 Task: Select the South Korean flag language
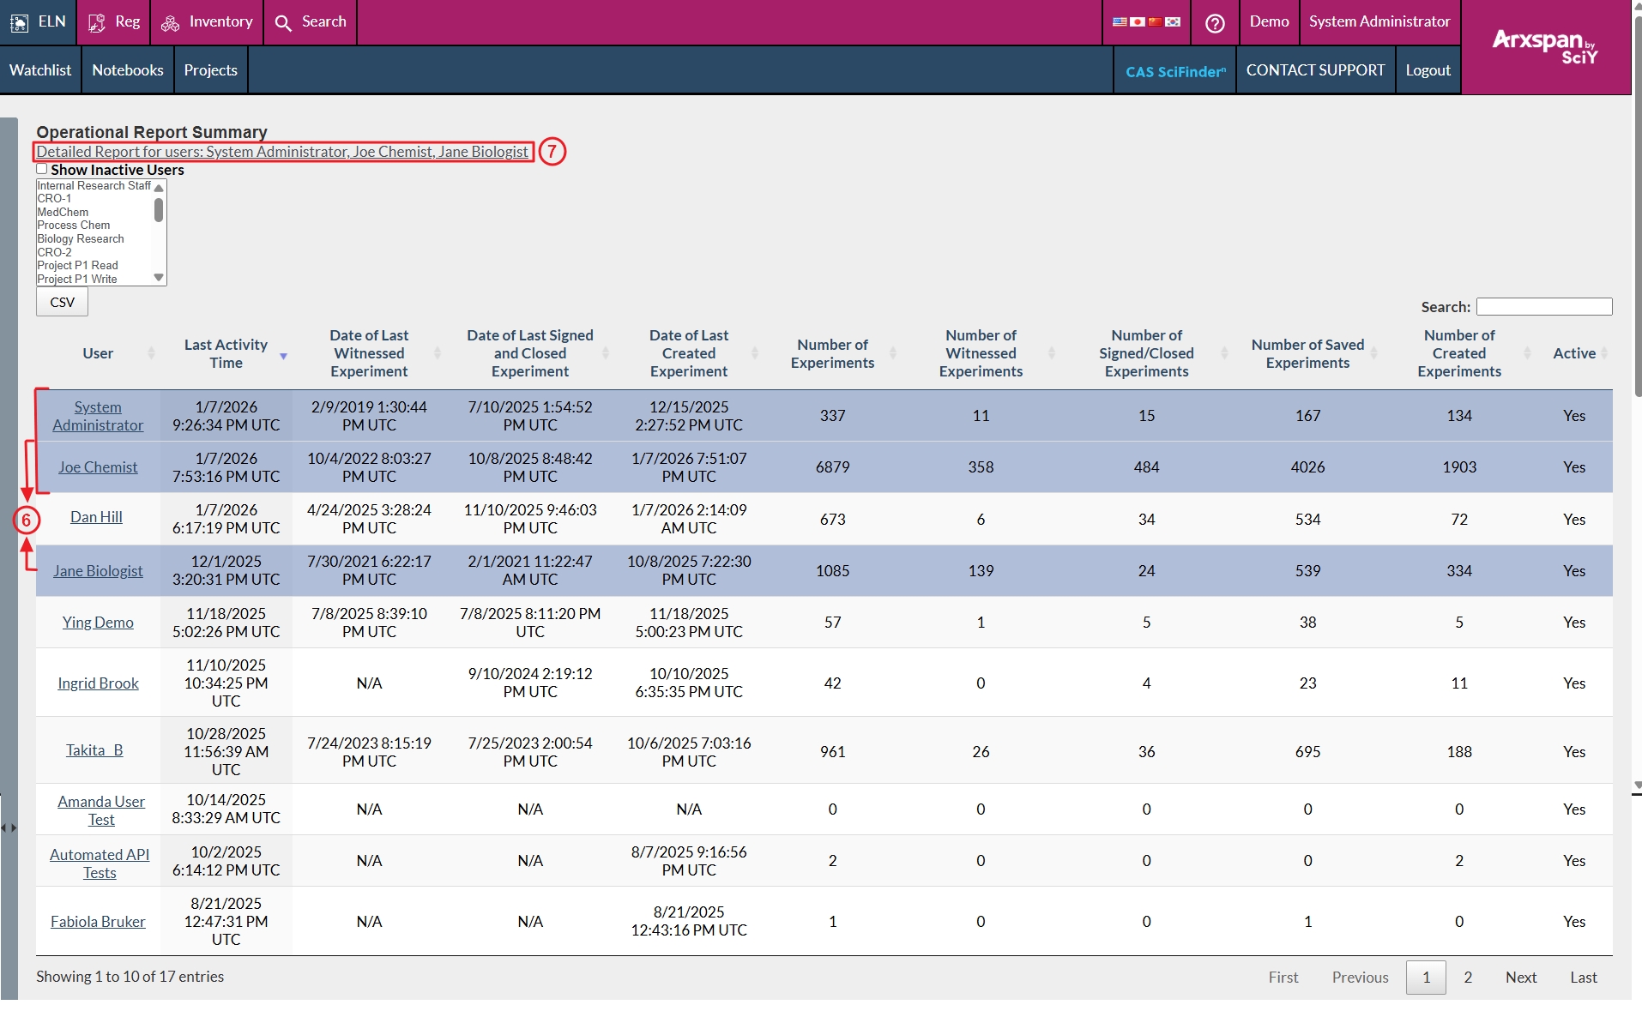[1173, 21]
